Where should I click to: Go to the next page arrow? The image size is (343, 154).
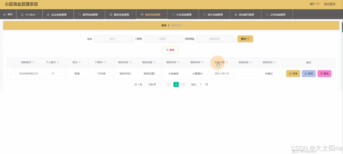(x=183, y=84)
